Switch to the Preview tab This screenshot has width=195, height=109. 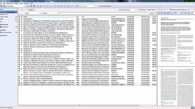[166, 9]
